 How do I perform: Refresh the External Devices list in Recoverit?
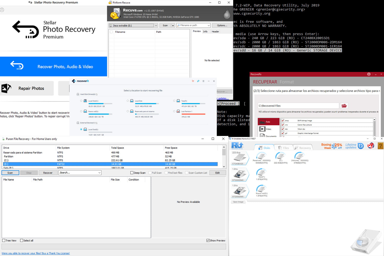click(x=96, y=123)
